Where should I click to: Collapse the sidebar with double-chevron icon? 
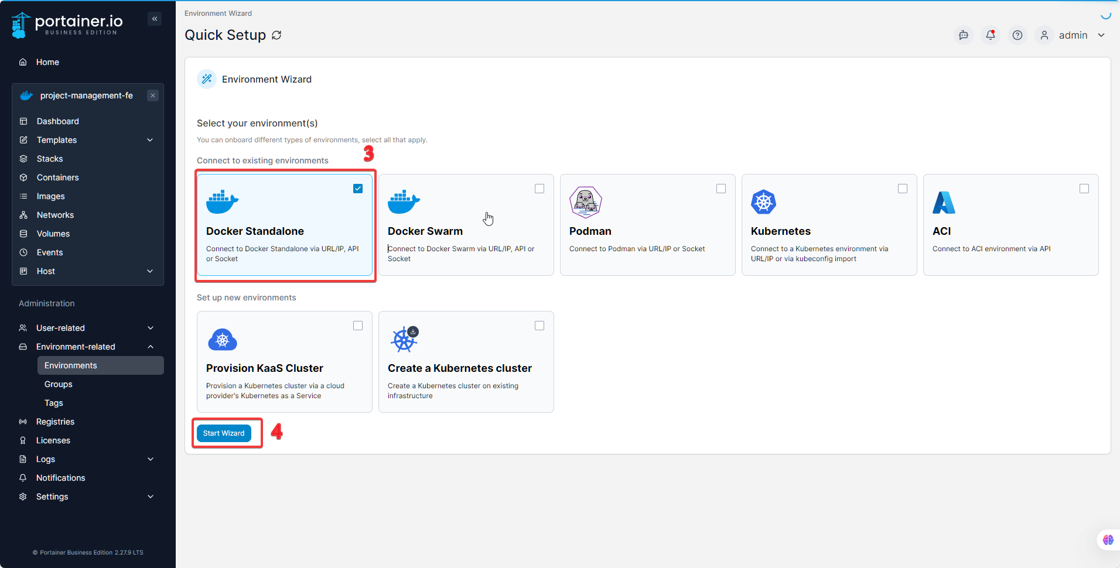pos(155,19)
